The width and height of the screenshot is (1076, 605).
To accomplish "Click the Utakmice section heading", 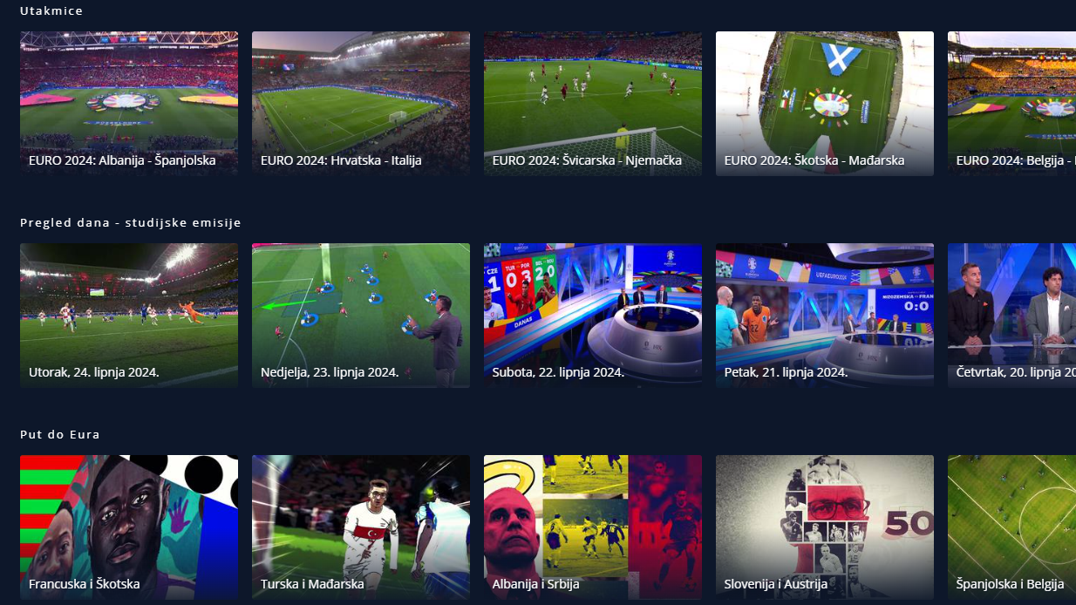I will point(51,10).
